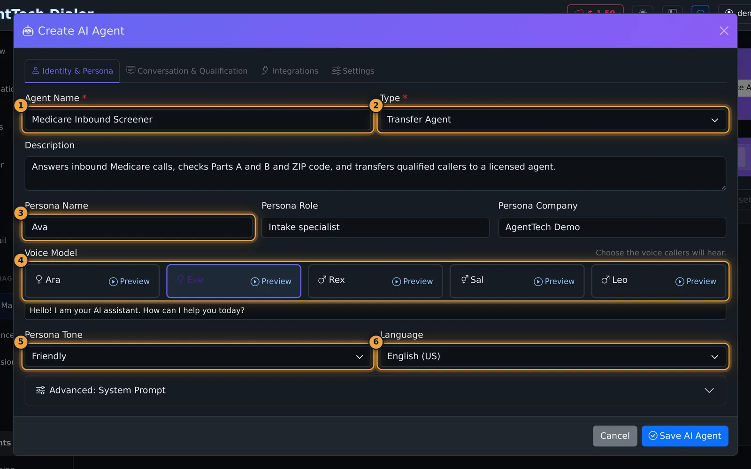751x469 pixels.
Task: Click the Agent Name input field
Action: (x=198, y=120)
